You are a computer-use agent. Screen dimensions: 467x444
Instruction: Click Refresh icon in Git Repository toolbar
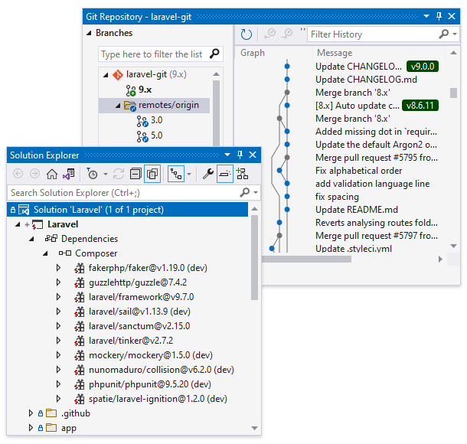pos(246,34)
